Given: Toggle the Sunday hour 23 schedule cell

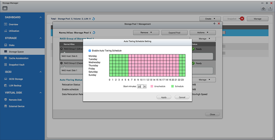Looking at the screenshot, I should (184, 75).
